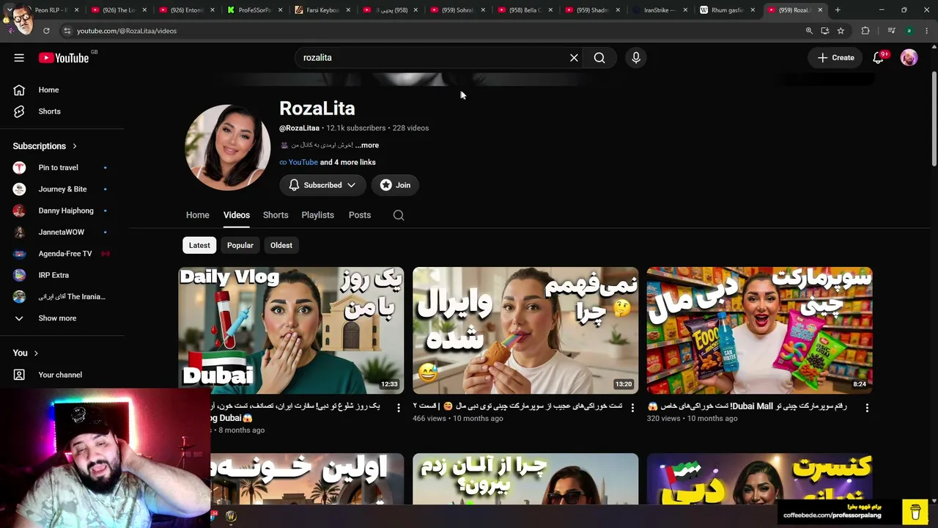Viewport: 938px width, 528px height.
Task: Open options for the 320 views video
Action: [x=867, y=408]
